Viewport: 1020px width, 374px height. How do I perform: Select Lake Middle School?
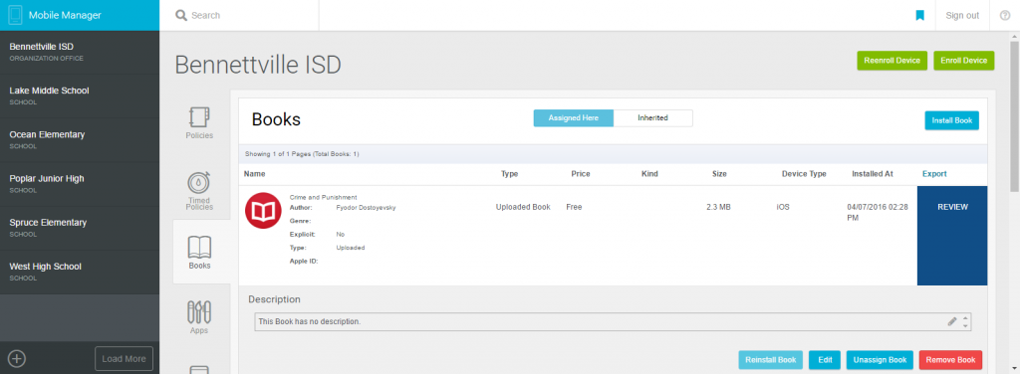tap(80, 96)
